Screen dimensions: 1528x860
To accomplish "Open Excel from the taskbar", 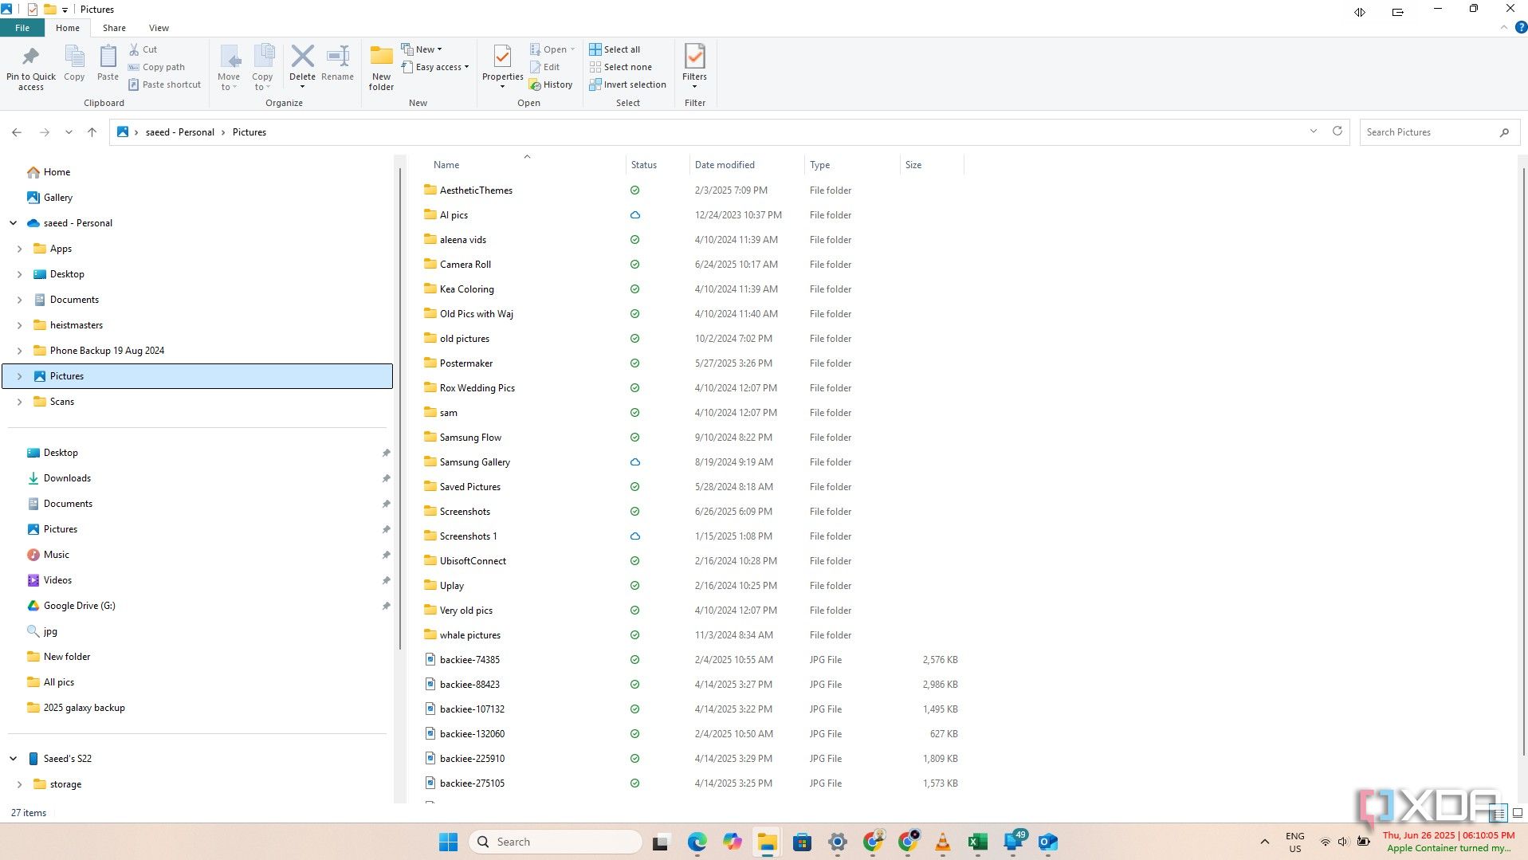I will [x=977, y=842].
